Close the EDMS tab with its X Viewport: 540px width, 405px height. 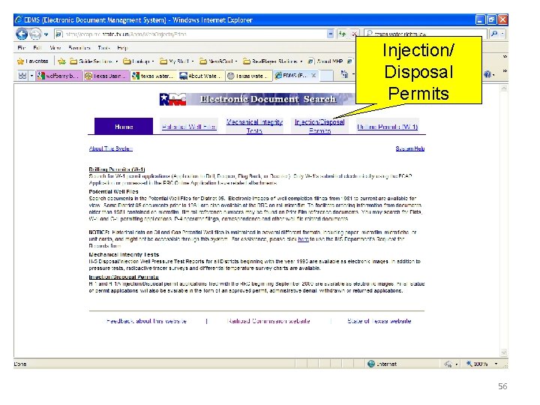(x=313, y=75)
